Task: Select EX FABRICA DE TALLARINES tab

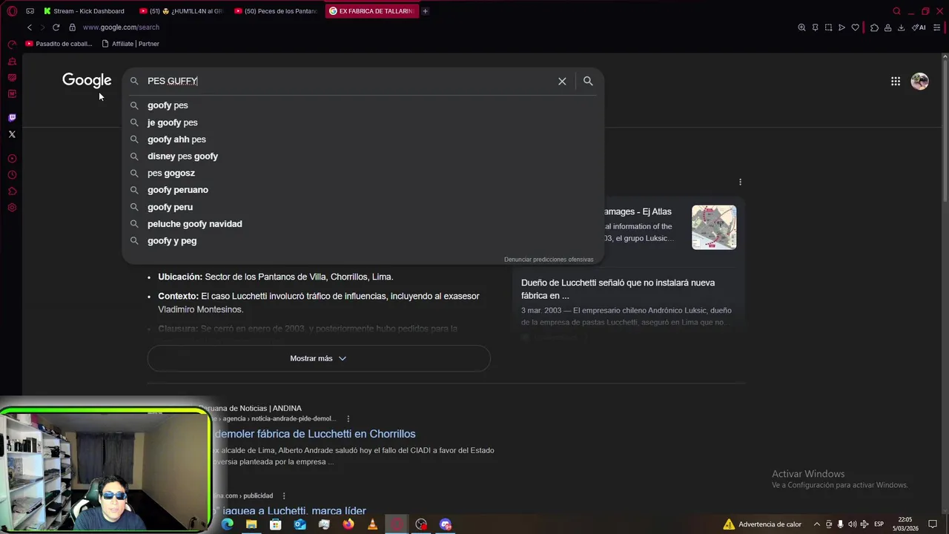Action: click(371, 11)
